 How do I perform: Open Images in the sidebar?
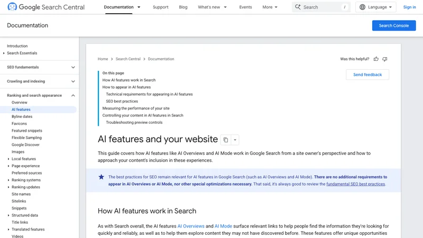pos(18,152)
